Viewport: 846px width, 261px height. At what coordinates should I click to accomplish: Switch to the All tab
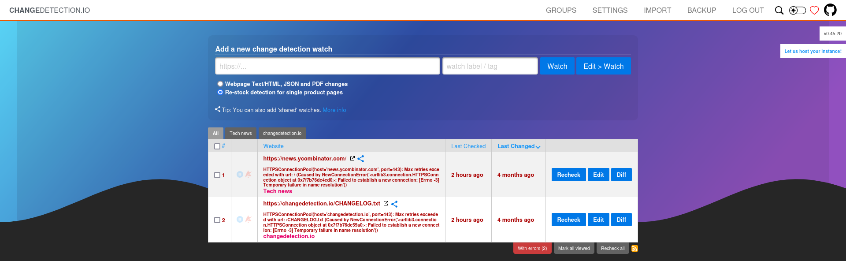coord(215,133)
